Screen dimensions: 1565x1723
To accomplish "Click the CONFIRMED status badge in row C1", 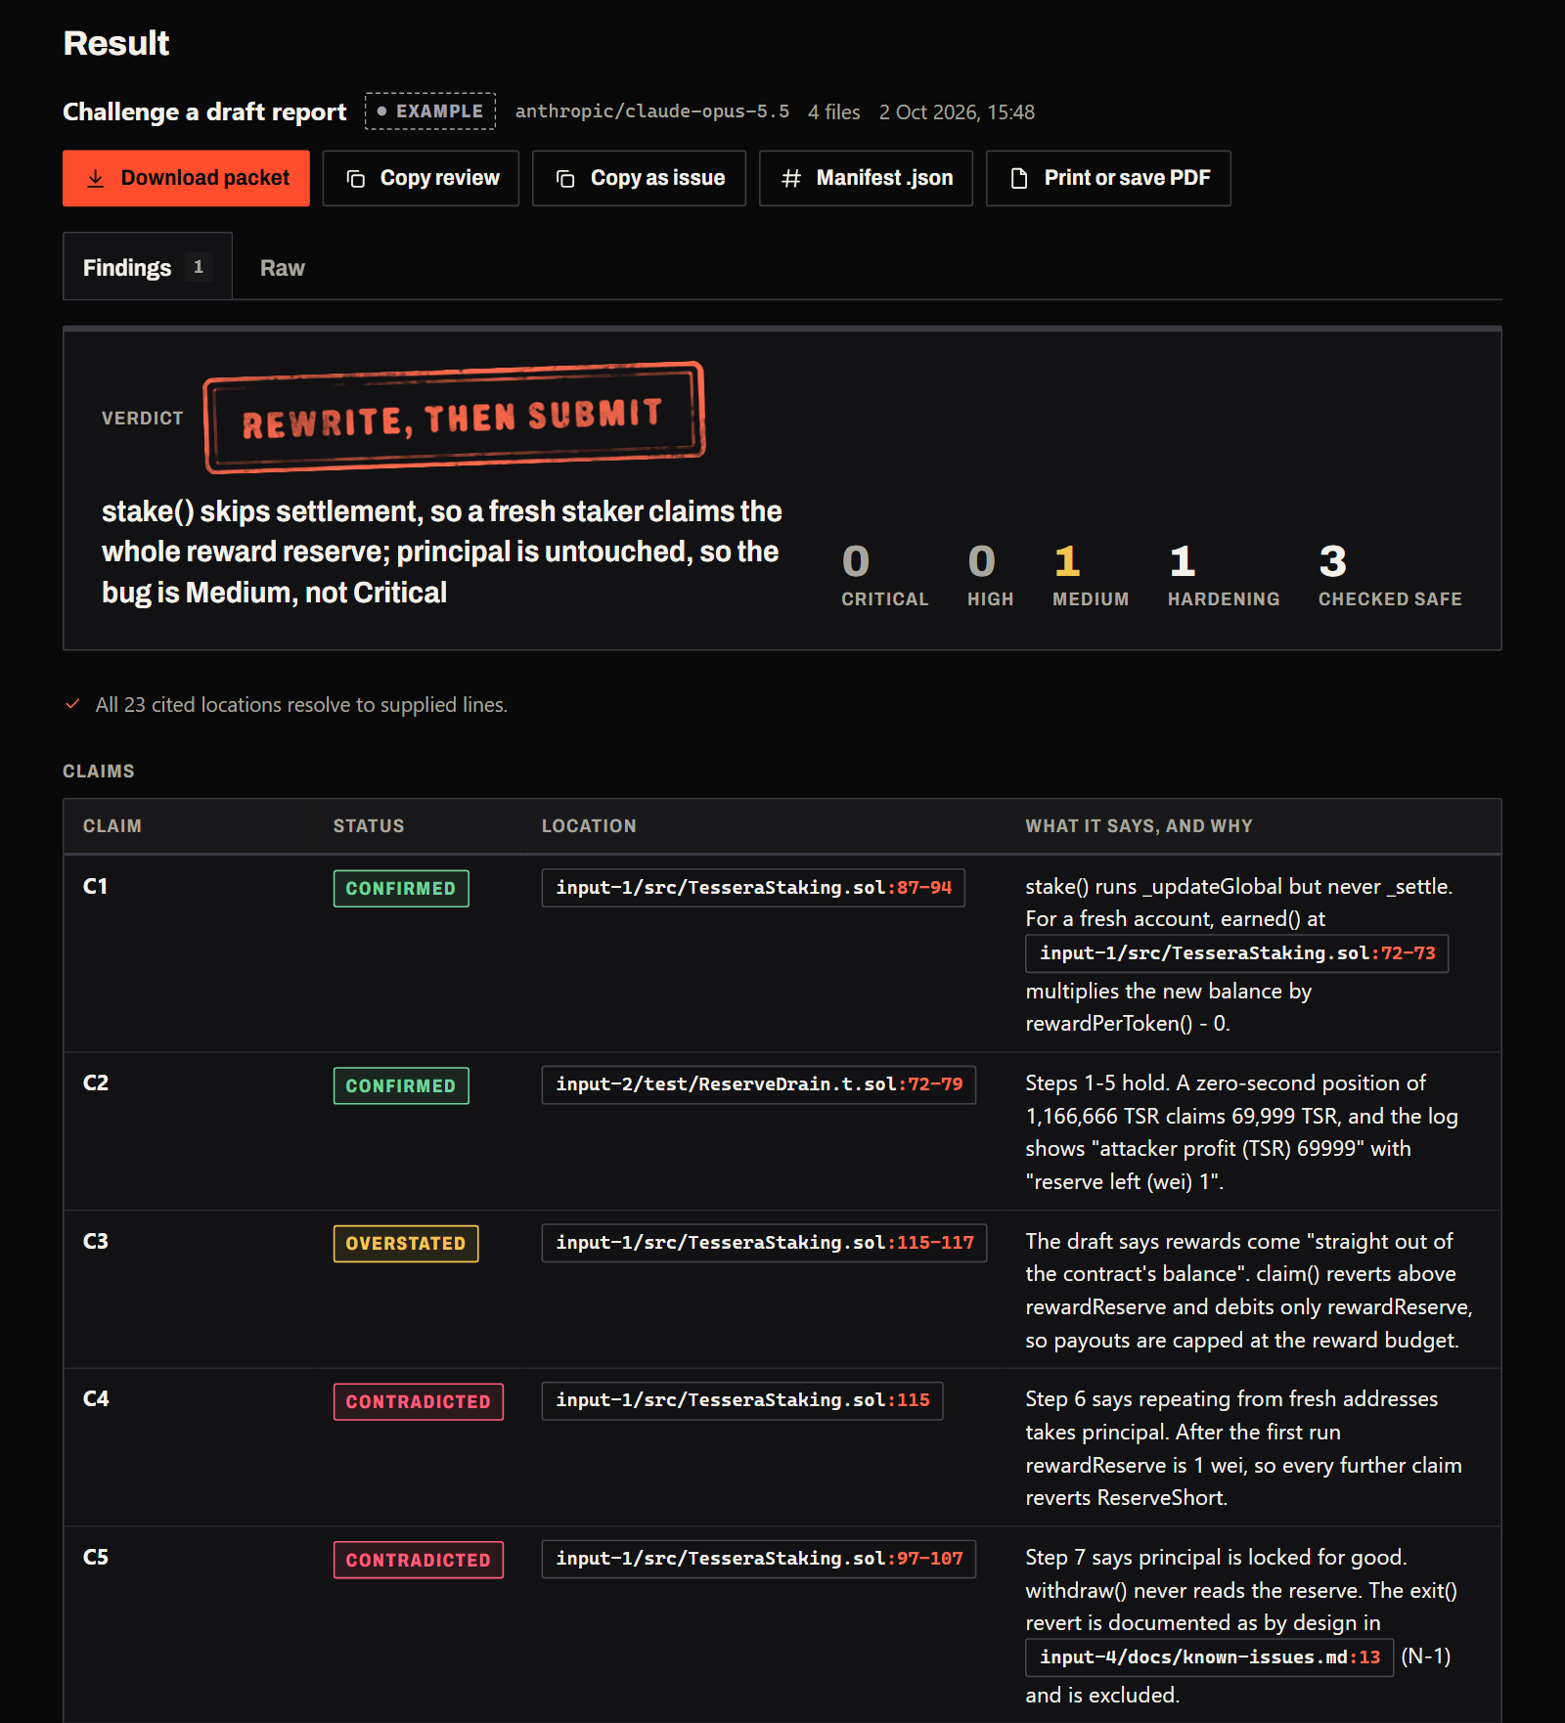I will coord(401,889).
